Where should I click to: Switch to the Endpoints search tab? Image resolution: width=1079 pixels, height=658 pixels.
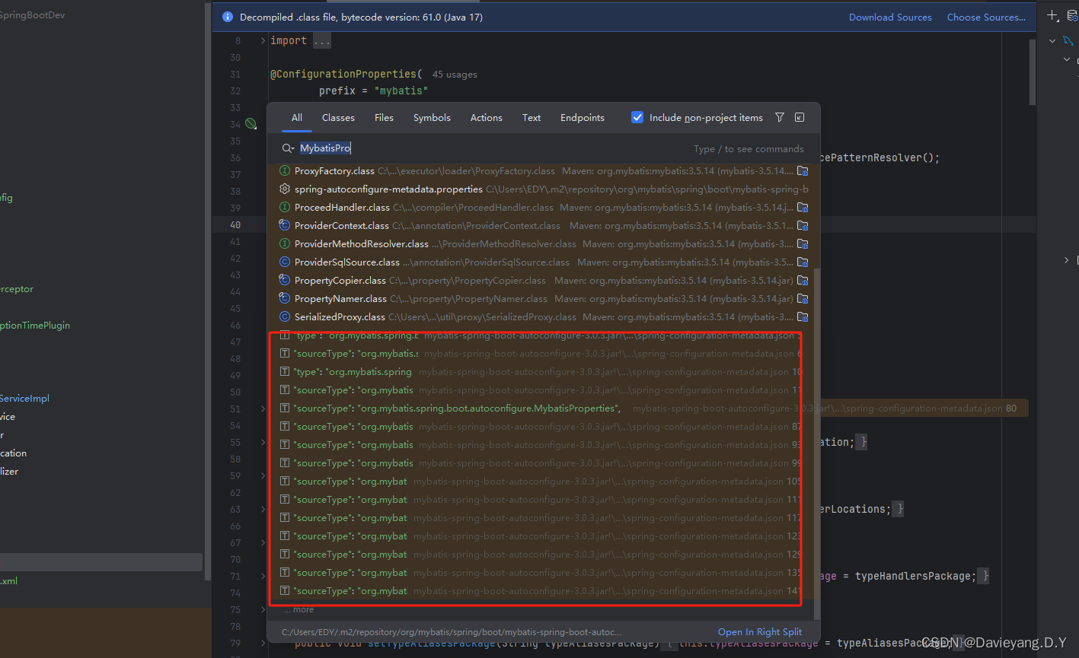583,118
